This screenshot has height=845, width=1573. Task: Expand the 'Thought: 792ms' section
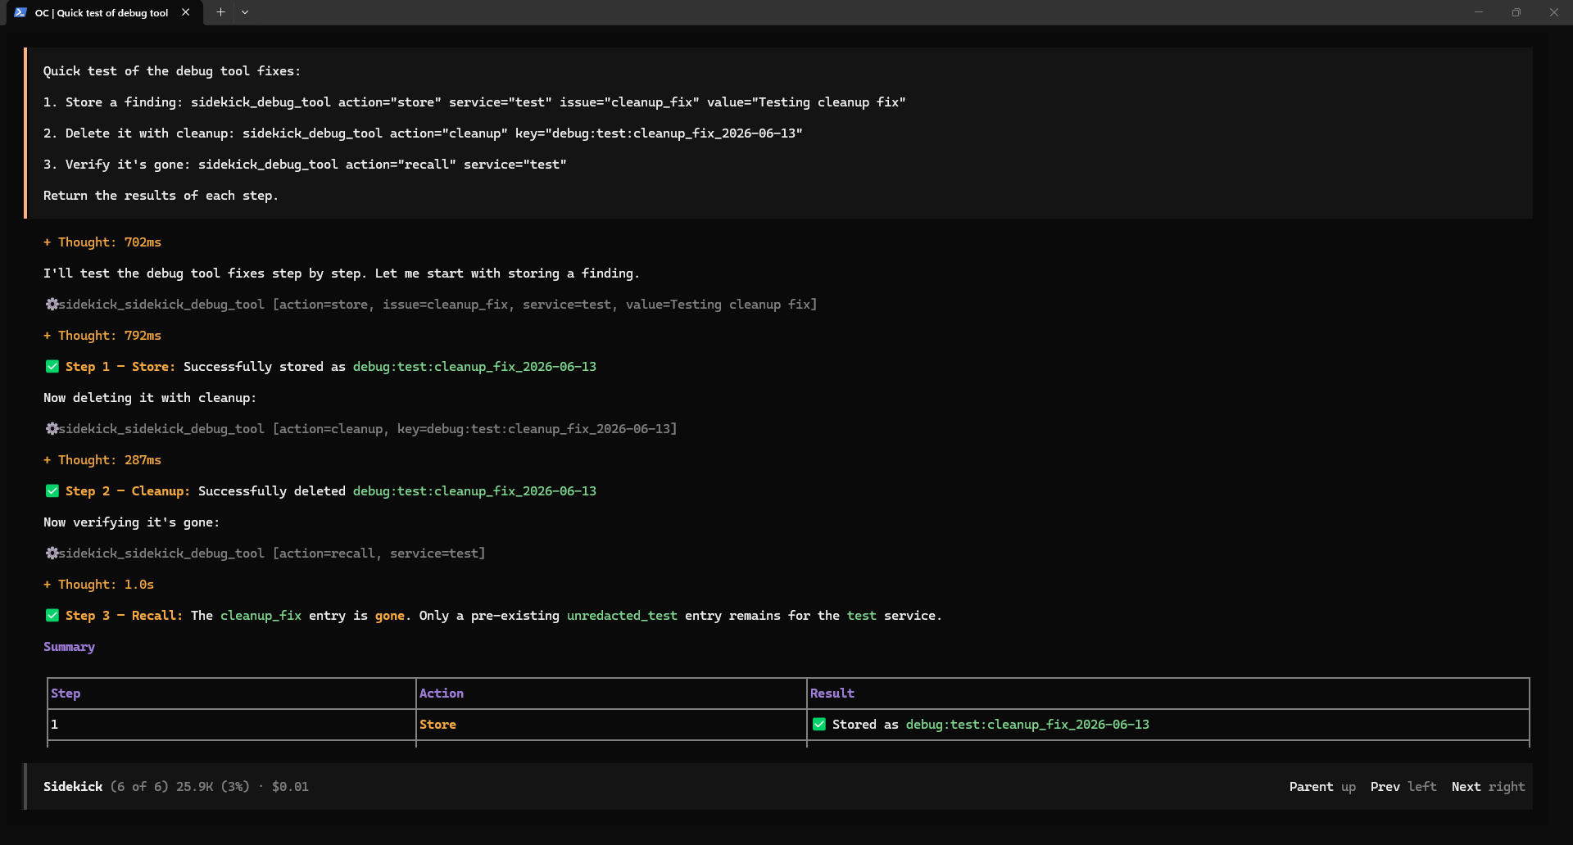click(x=102, y=336)
